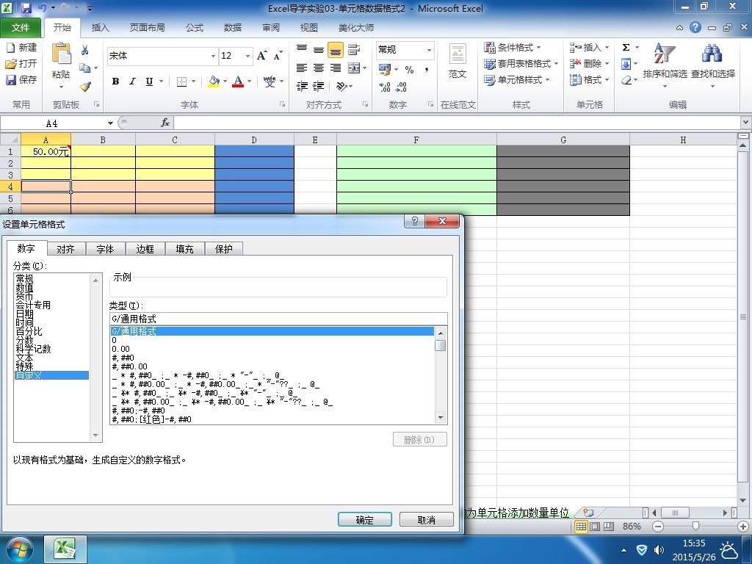
Task: Click the Paste clipboard icon
Action: tap(62, 54)
